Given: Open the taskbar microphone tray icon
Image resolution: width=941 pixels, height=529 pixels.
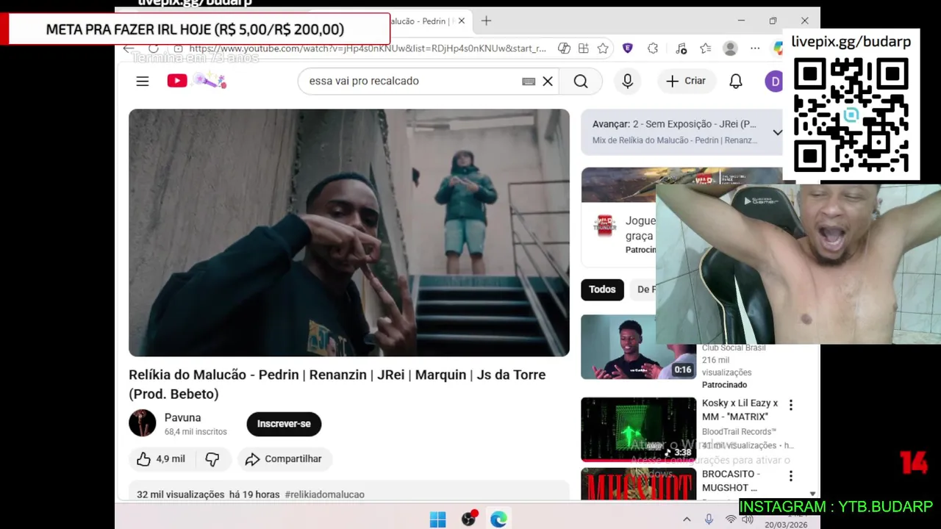Looking at the screenshot, I should 709,519.
